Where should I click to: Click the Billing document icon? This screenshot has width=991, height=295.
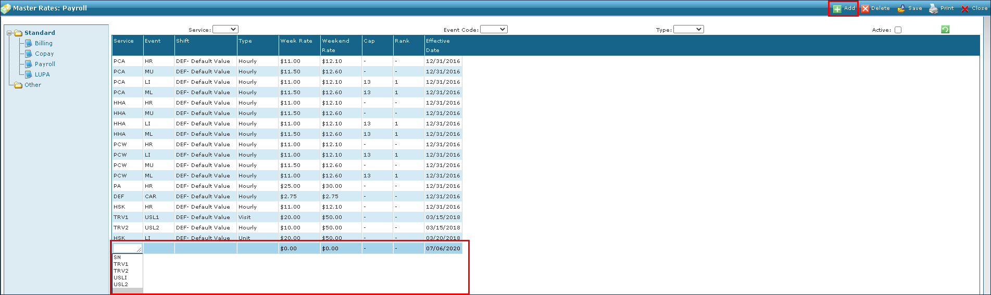(29, 43)
